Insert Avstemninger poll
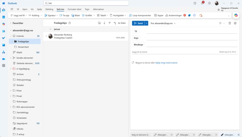 (x=174, y=15)
